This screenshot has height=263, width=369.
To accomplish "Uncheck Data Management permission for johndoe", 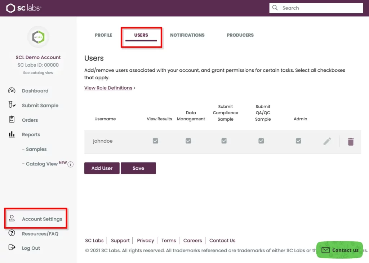I will pos(188,141).
